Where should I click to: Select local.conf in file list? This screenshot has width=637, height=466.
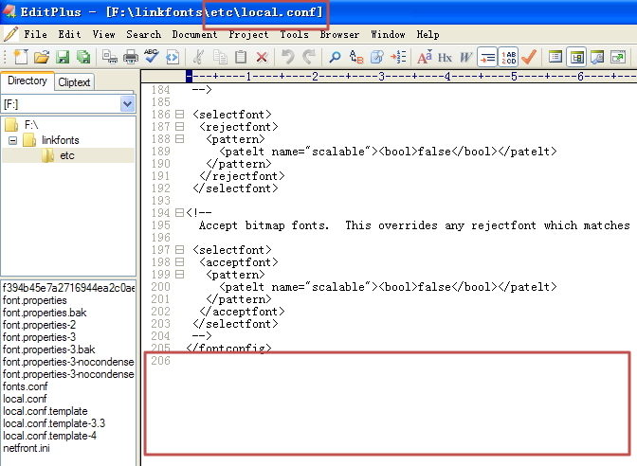25,399
